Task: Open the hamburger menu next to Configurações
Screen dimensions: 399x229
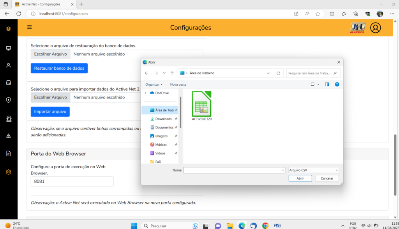Action: click(29, 27)
